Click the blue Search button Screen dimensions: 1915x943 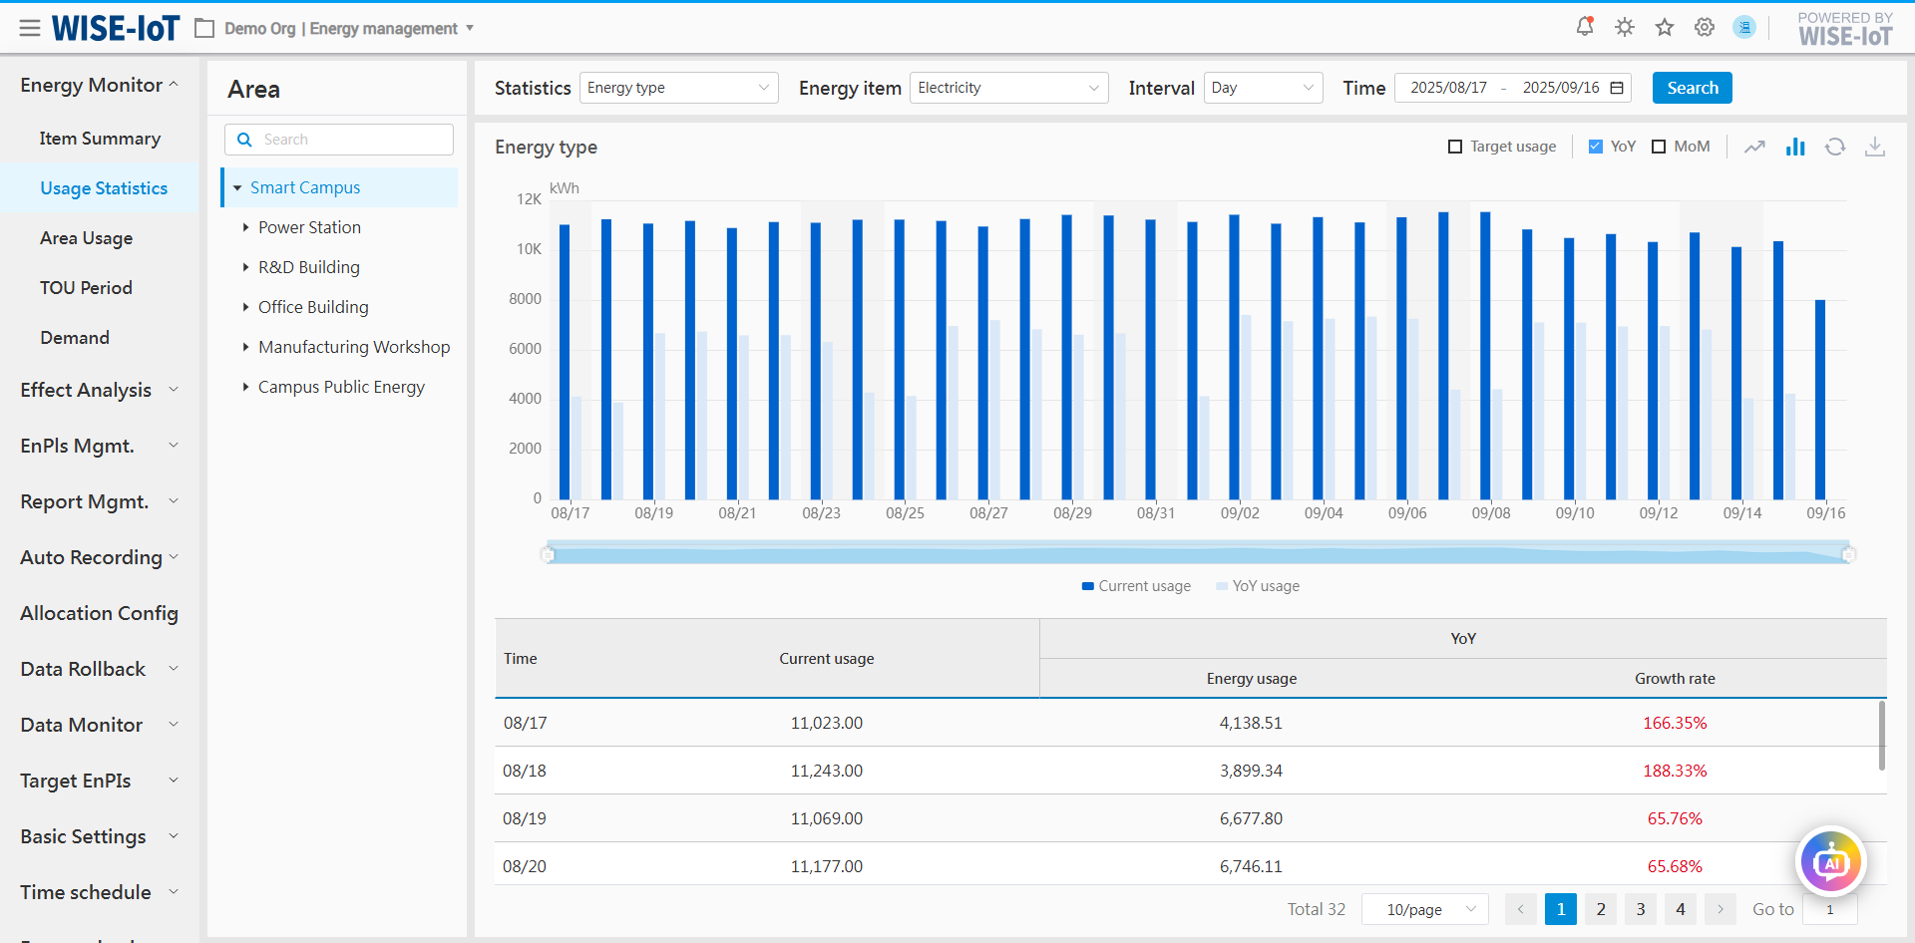[1692, 88]
